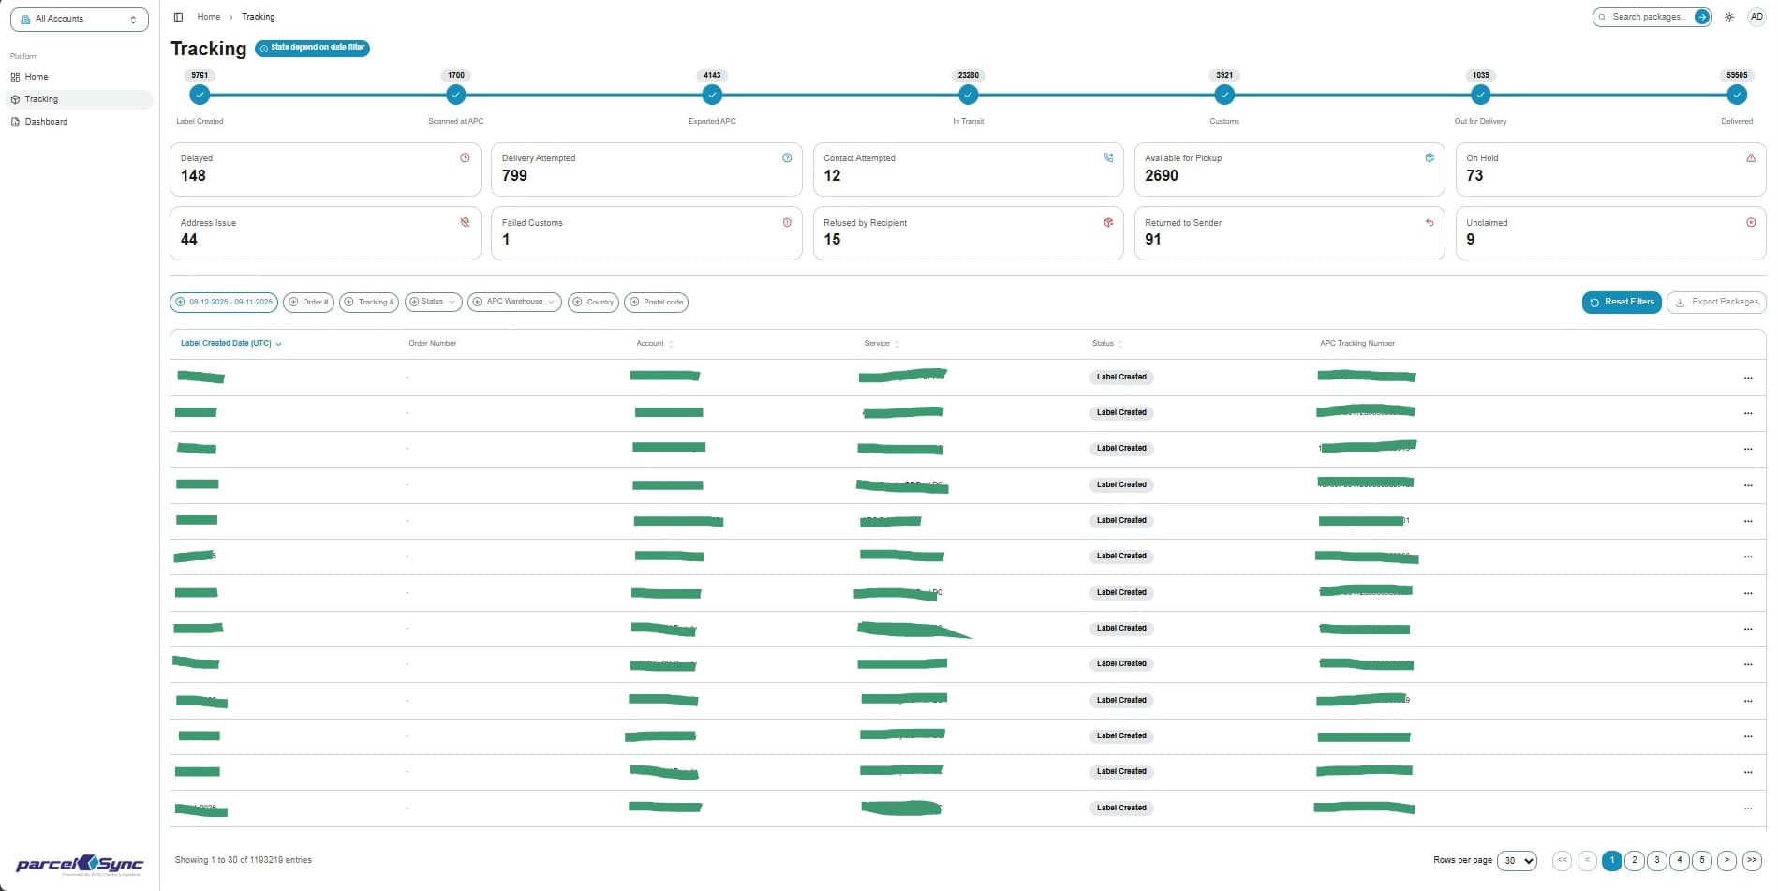The height and width of the screenshot is (891, 1778).
Task: Click the Exported APC step circle
Action: pyautogui.click(x=712, y=95)
